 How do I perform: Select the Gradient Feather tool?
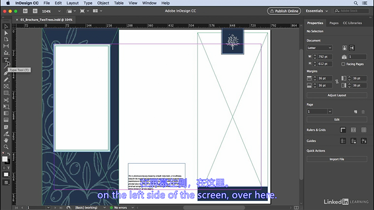coord(6,120)
